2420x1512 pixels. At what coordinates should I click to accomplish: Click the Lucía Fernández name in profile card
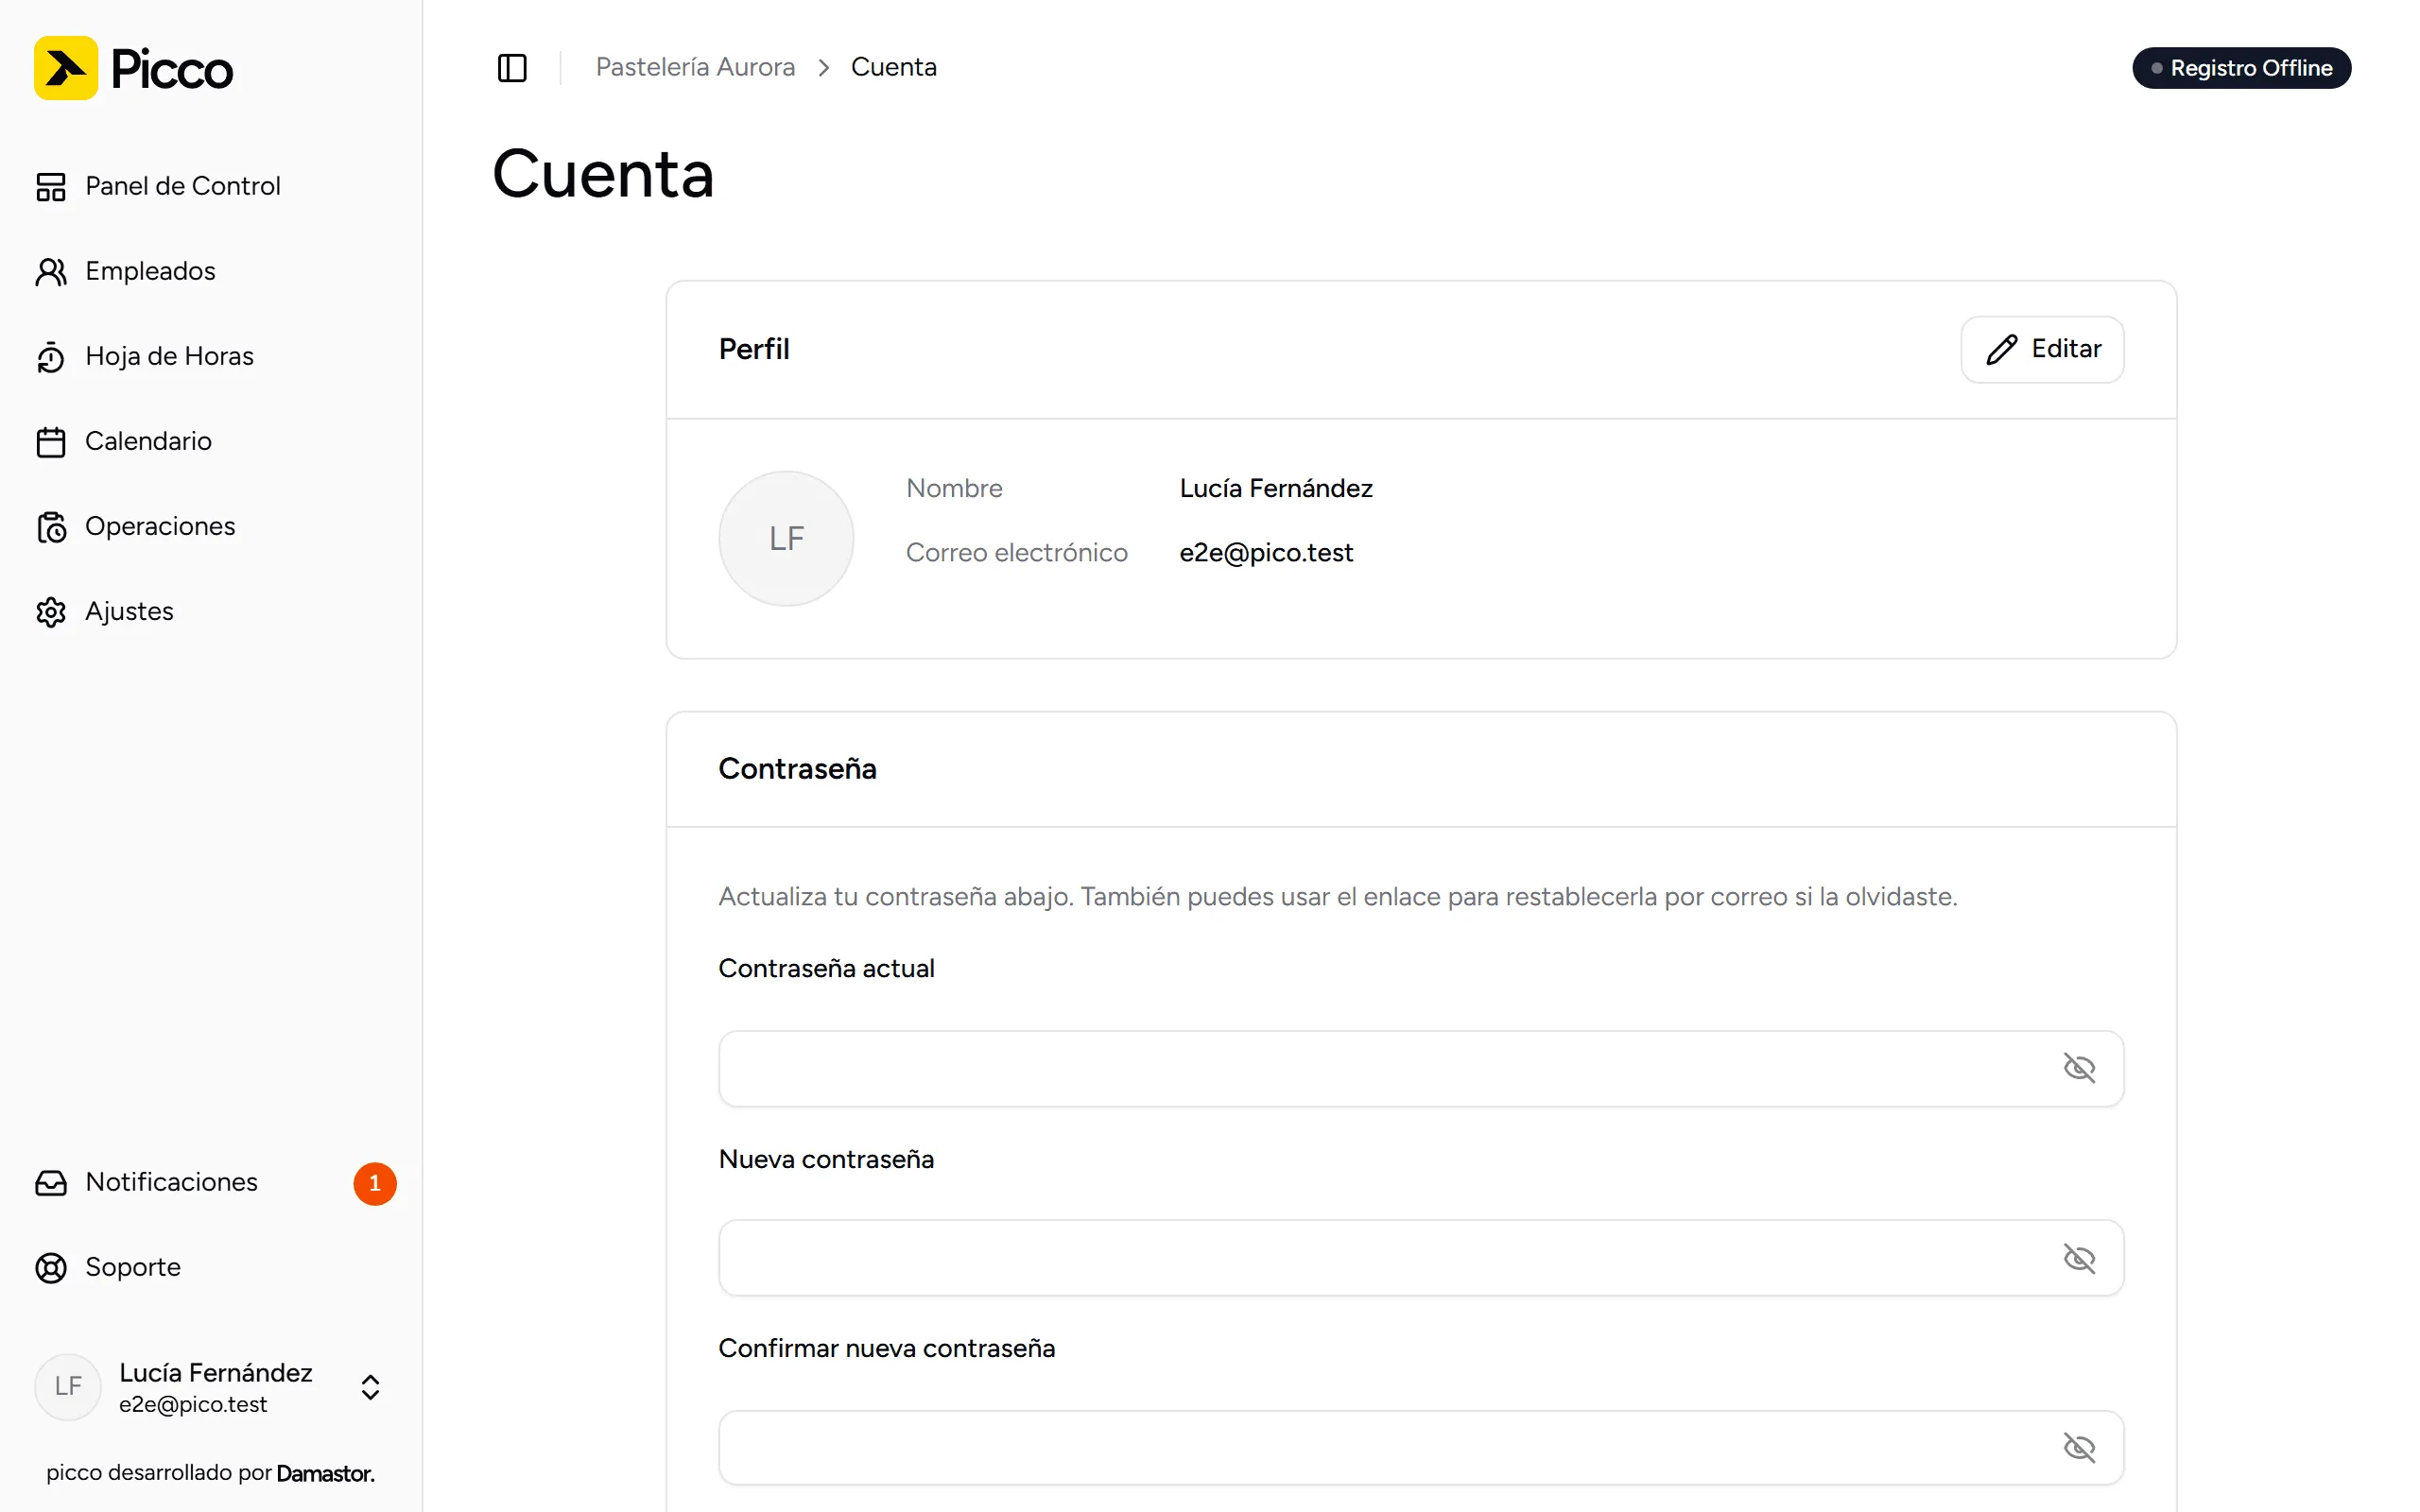coord(1276,488)
